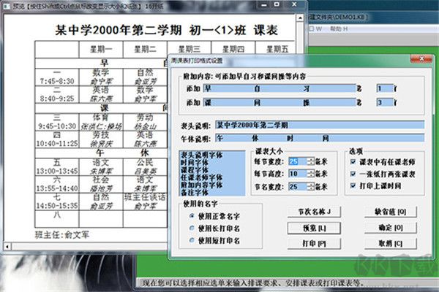
Task: Reset settings with the 缺省值 button
Action: (388, 212)
